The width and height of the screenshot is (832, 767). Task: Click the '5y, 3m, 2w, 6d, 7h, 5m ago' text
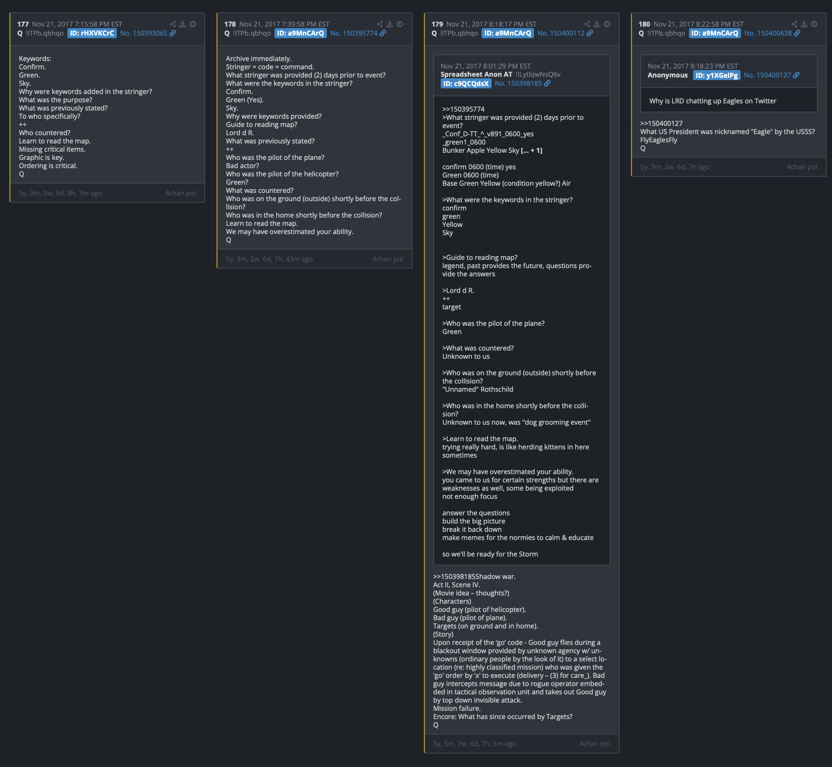pyautogui.click(x=475, y=743)
